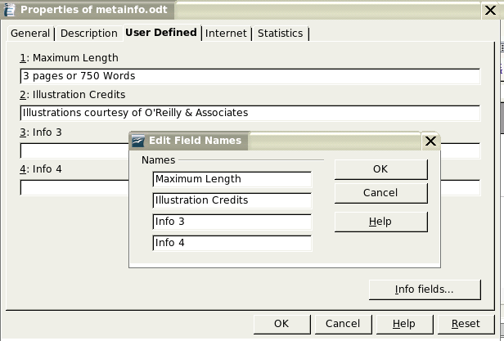This screenshot has width=504, height=341.
Task: Select the Info 4 name field
Action: tap(232, 243)
